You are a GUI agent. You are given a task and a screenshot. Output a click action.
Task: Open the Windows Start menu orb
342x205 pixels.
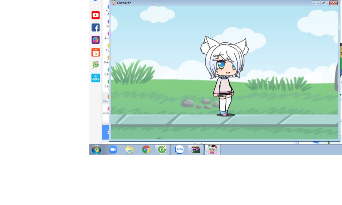coord(96,150)
